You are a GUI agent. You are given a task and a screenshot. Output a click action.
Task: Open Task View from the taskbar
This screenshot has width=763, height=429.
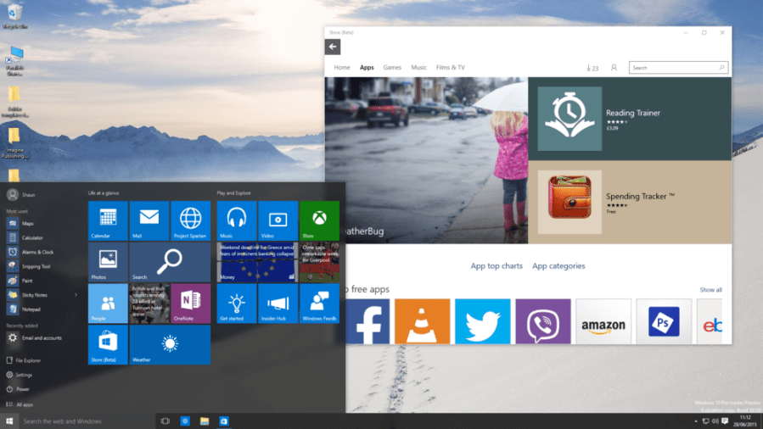(x=165, y=421)
